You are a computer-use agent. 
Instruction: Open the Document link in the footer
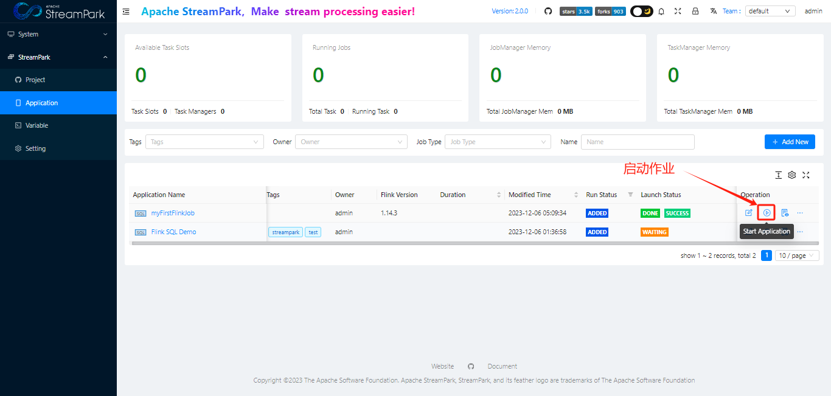pos(502,366)
